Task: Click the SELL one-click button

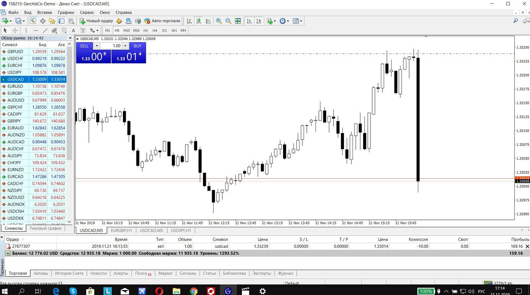Action: 84,46
